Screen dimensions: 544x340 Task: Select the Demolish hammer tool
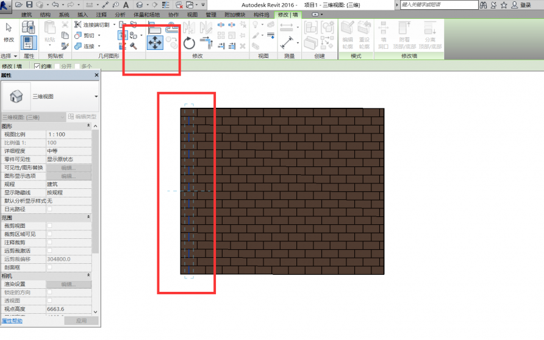coord(133,46)
